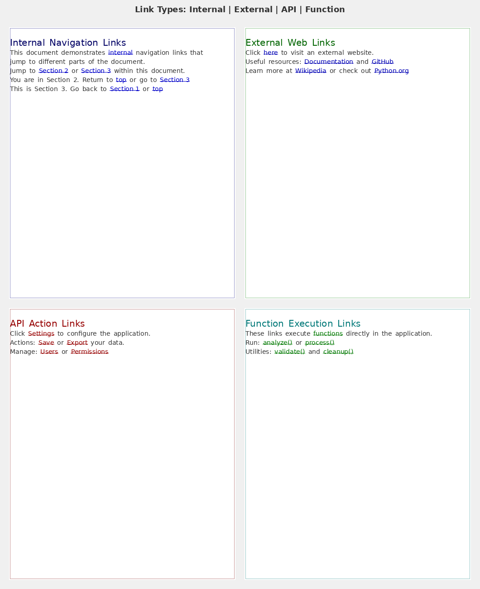Image resolution: width=480 pixels, height=589 pixels.
Task: Click here to visit an external website
Action: tap(270, 53)
